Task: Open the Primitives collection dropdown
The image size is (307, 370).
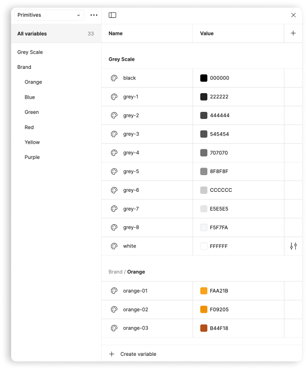Action: (x=49, y=15)
